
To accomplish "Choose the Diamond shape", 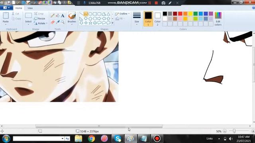I will (86, 19).
